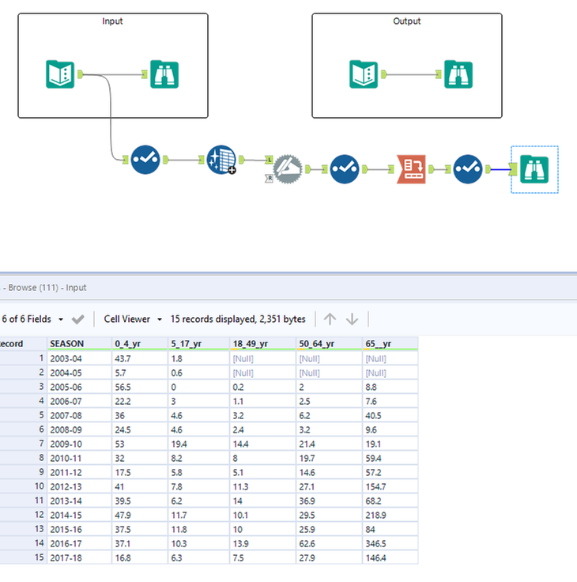This screenshot has width=577, height=582.
Task: Open the 6 of 6 Fields dropdown
Action: point(32,319)
